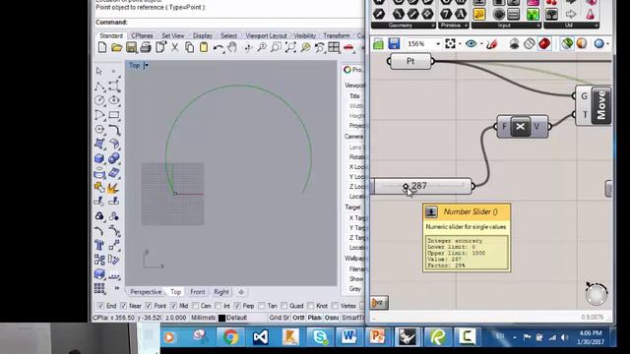The width and height of the screenshot is (630, 354).
Task: Open a file with the folder icon
Action: click(x=116, y=48)
